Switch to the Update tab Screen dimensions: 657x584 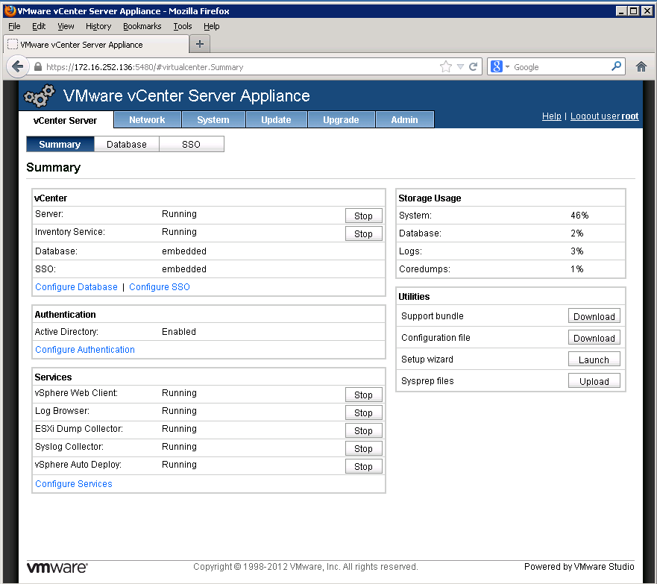pyautogui.click(x=276, y=120)
